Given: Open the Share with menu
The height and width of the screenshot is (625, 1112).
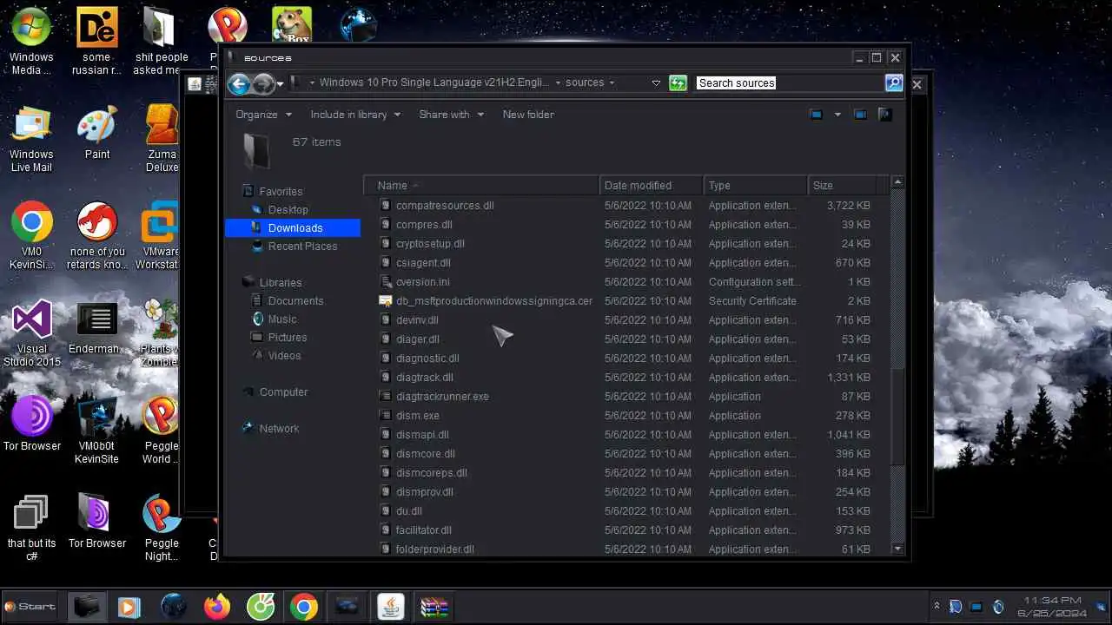Looking at the screenshot, I should (451, 115).
